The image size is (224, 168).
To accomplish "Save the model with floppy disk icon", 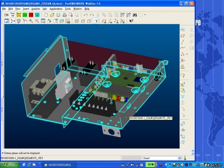I will tap(58, 15).
